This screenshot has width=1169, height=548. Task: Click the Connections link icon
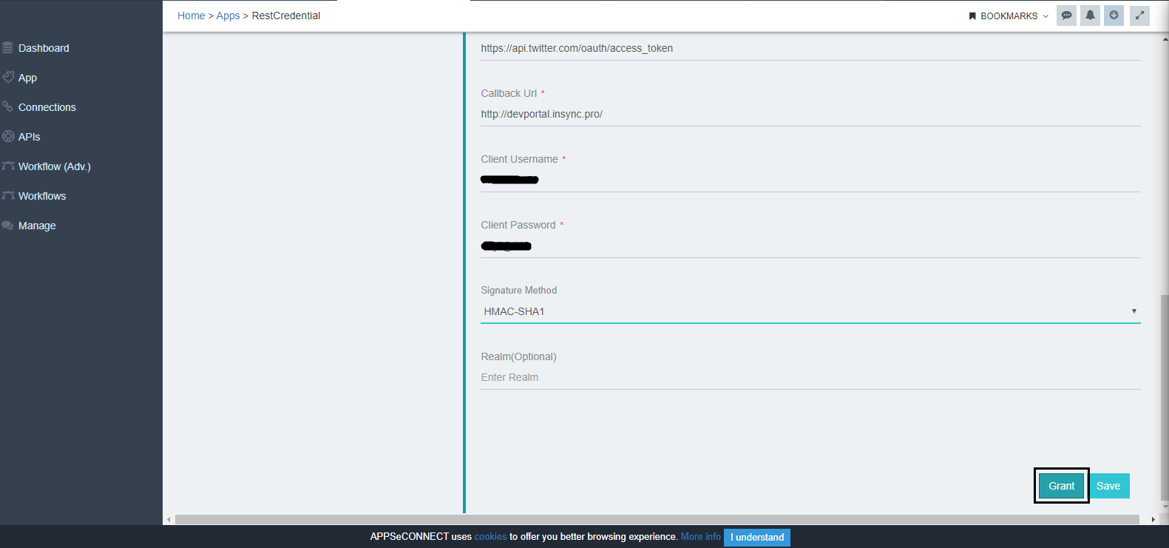pyautogui.click(x=7, y=106)
